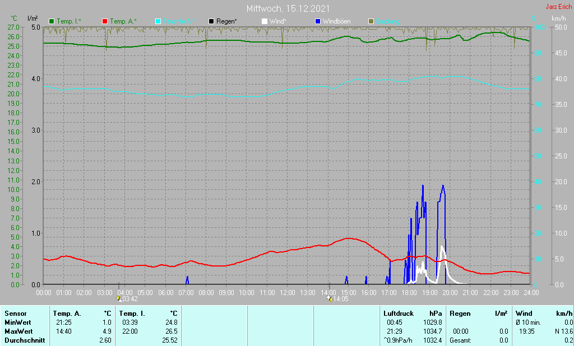Click the Temp. I. minimum time '03:39'
The image size is (574, 346).
(130, 322)
